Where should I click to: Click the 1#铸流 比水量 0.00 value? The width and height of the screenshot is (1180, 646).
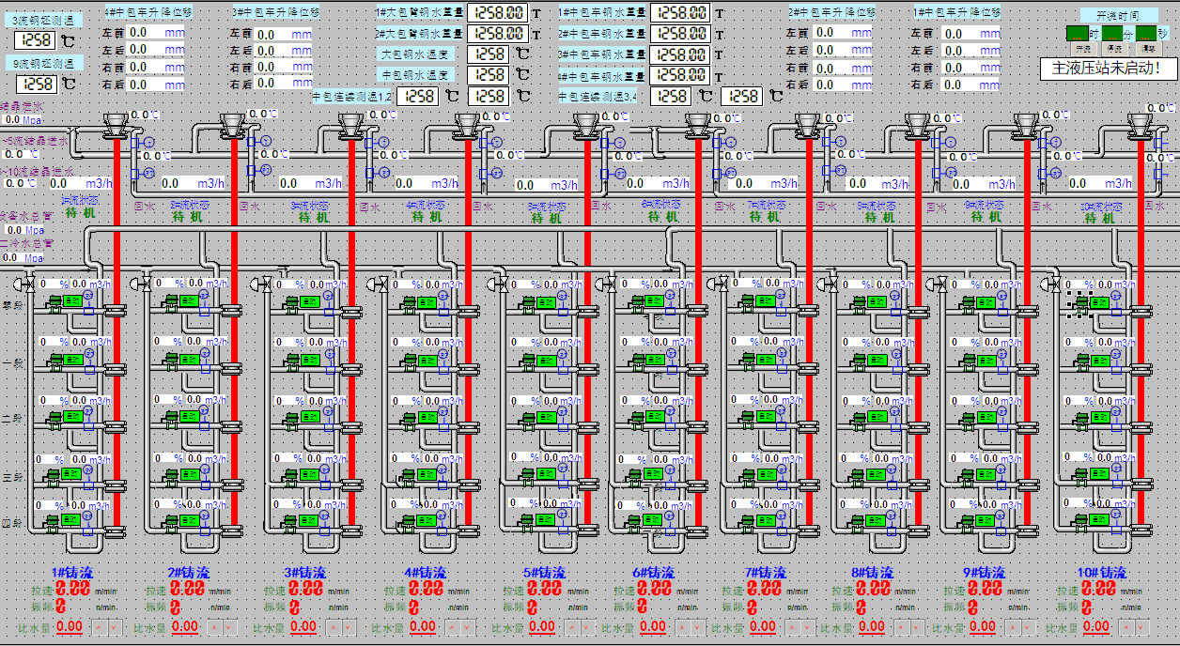(70, 626)
